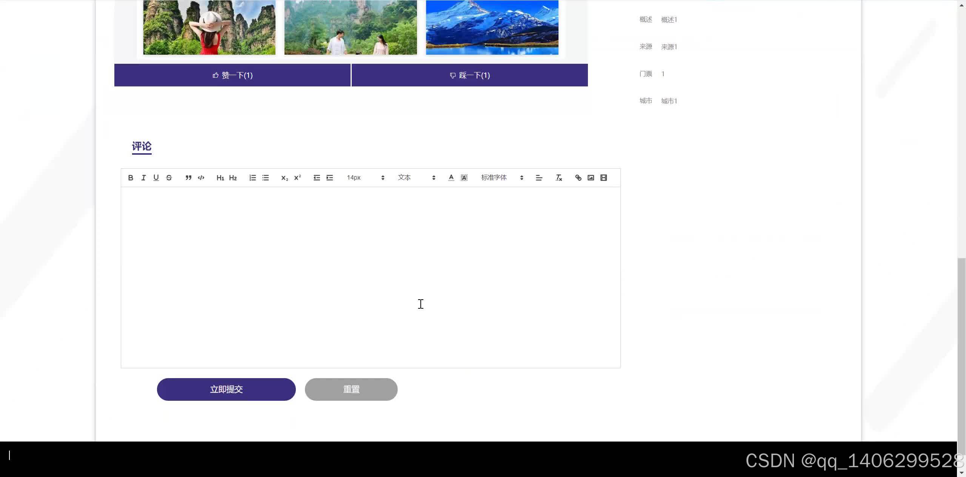
Task: Open the 文本 paragraph style dropdown
Action: coord(417,178)
